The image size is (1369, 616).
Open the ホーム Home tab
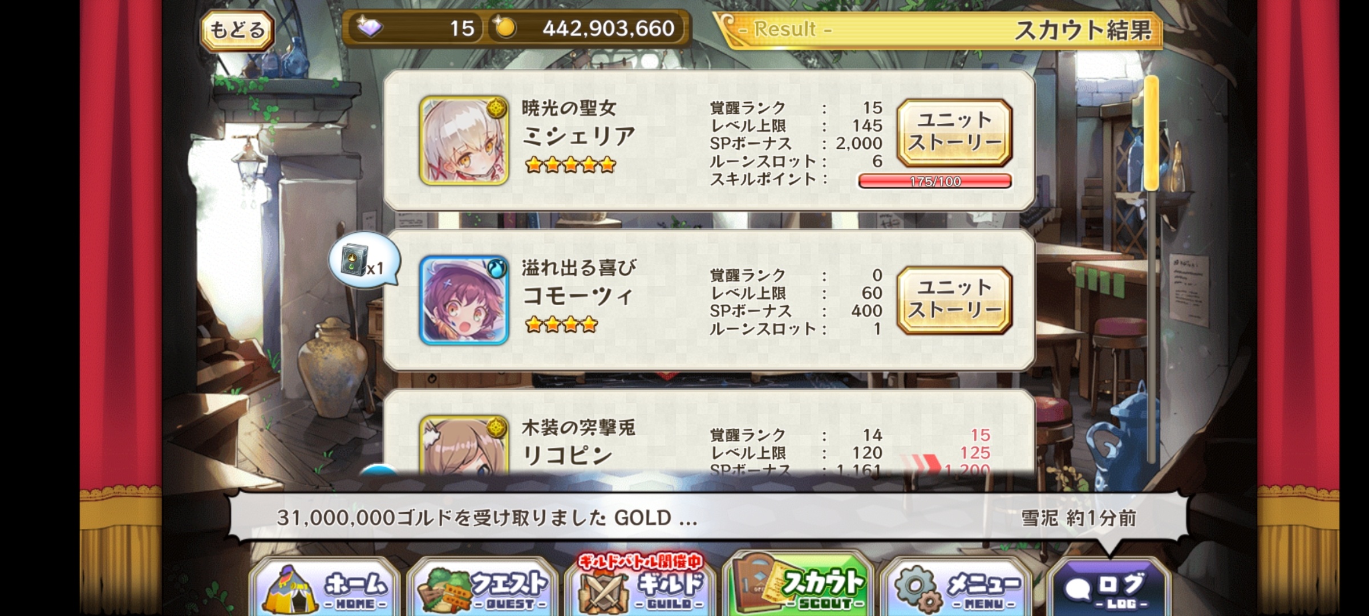[x=326, y=587]
